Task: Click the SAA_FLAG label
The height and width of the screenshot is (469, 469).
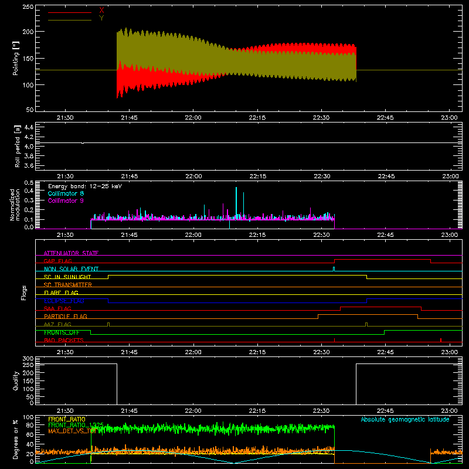Action: click(57, 308)
